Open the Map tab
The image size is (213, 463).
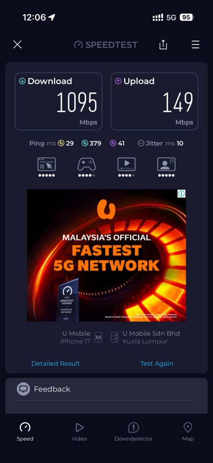[188, 432]
